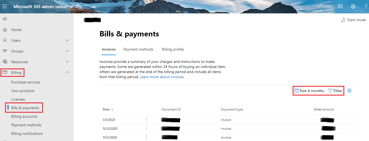
Task: Click the Resources printer icon
Action: click(x=5, y=62)
